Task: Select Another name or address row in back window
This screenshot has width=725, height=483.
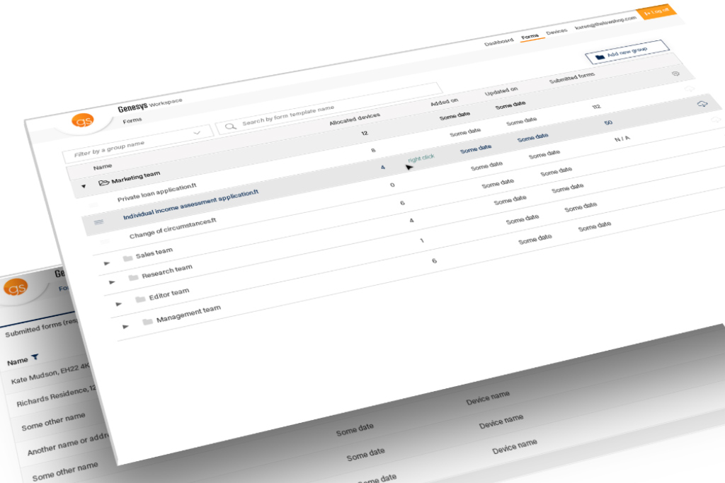Action: tap(68, 443)
